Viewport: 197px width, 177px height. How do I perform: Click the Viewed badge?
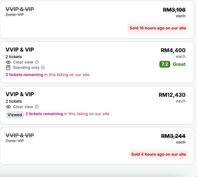coord(15,114)
